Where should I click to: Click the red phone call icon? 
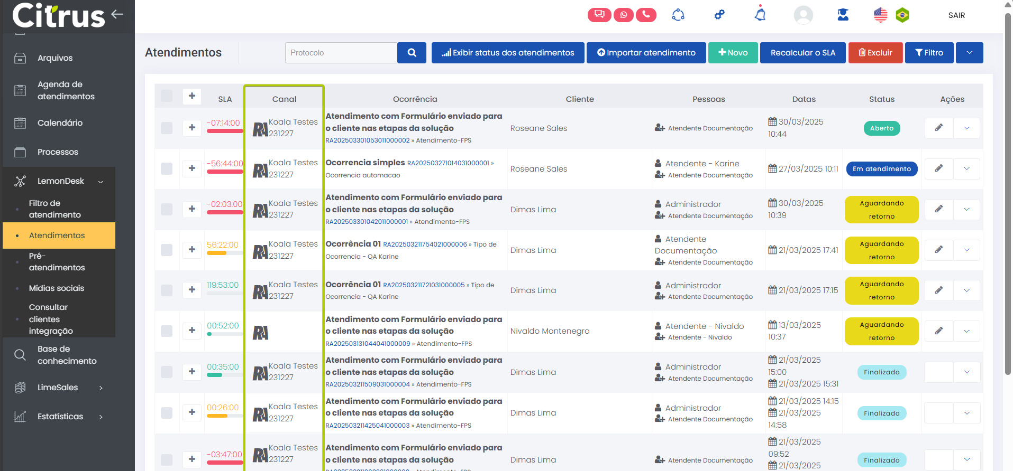(x=646, y=15)
